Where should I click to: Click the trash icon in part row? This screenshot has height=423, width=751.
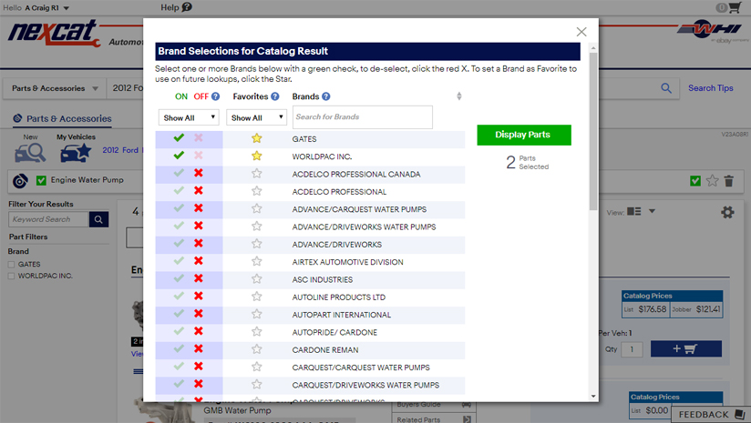(x=728, y=181)
